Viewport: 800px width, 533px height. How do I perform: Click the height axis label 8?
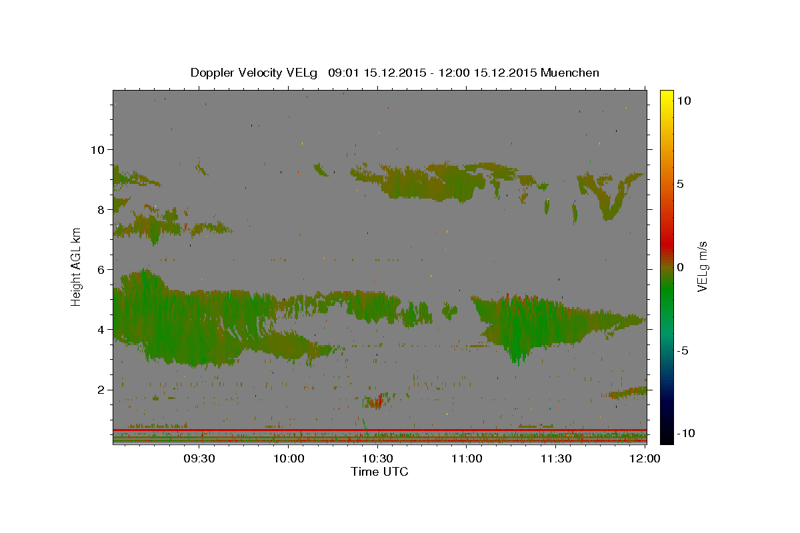[101, 209]
